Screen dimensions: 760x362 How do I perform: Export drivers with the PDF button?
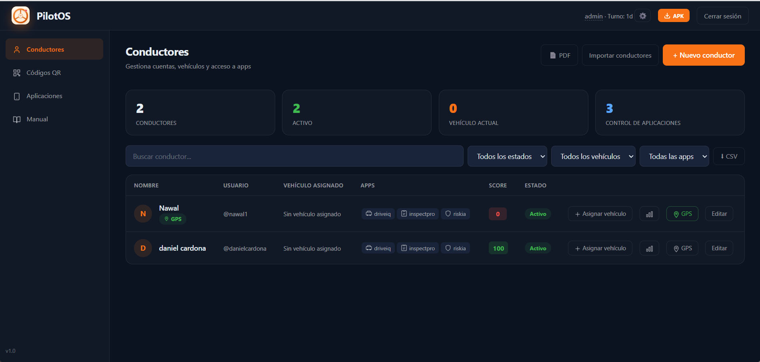click(x=559, y=55)
